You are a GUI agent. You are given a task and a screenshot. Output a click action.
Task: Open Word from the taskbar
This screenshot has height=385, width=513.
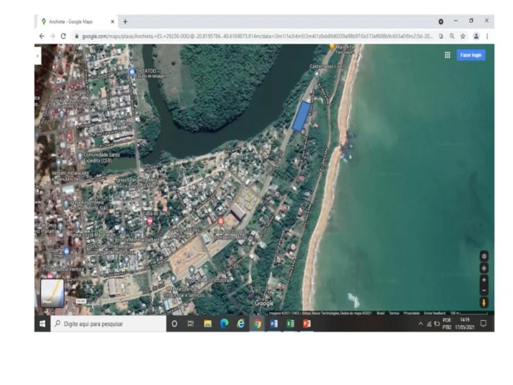coord(274,324)
